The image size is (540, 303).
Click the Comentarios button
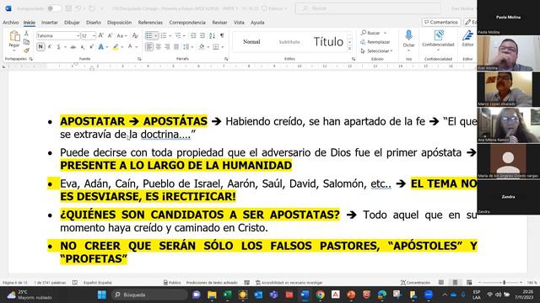[x=441, y=22]
